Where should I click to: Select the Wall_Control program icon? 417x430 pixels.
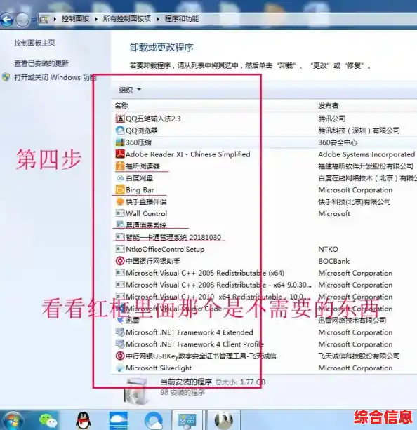[x=119, y=213]
